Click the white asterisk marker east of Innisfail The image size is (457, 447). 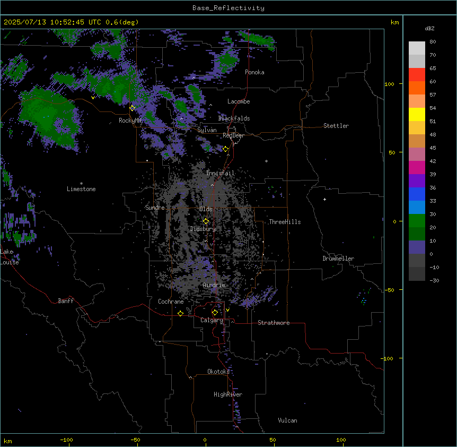(266, 161)
